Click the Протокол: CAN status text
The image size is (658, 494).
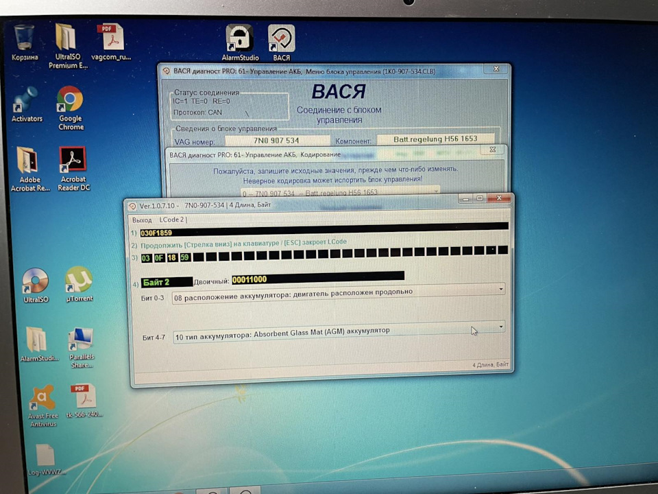pos(197,113)
